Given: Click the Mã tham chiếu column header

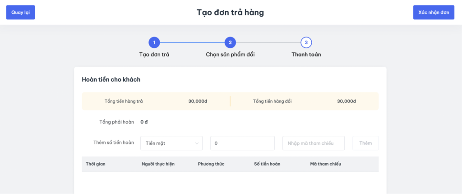Looking at the screenshot, I should coord(325,164).
